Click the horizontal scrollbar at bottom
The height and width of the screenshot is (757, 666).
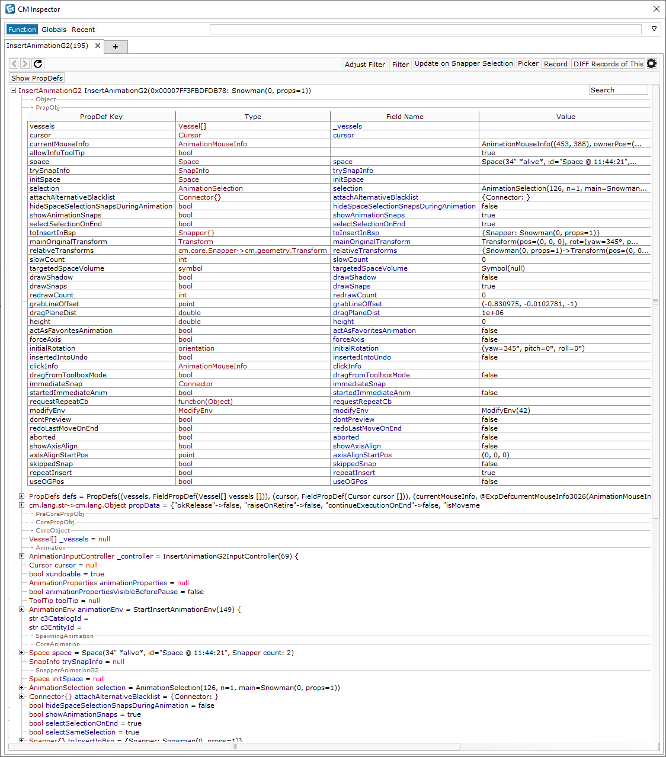(x=234, y=746)
